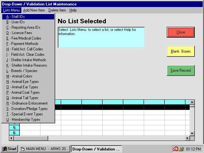Screen dimensions: 204x153
Task: Click the clock showing 01:12 PM
Action: click(x=193, y=149)
